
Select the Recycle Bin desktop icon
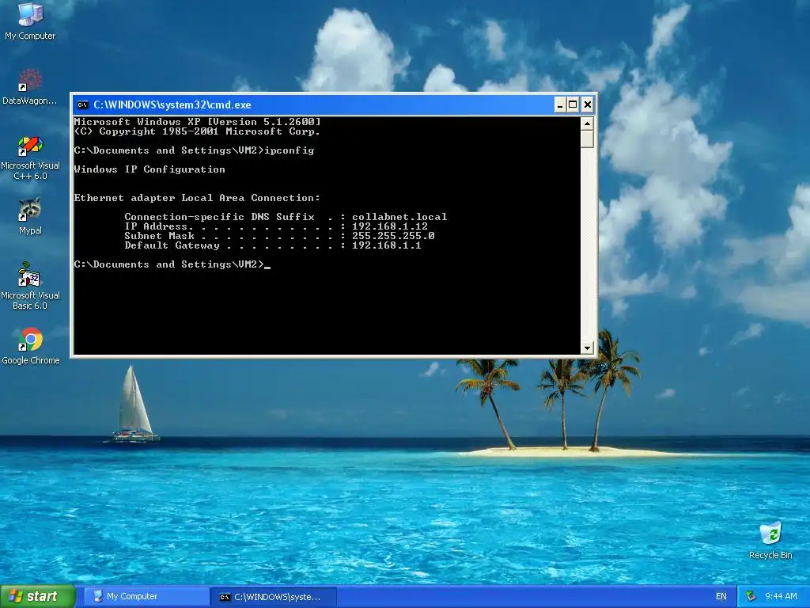770,541
